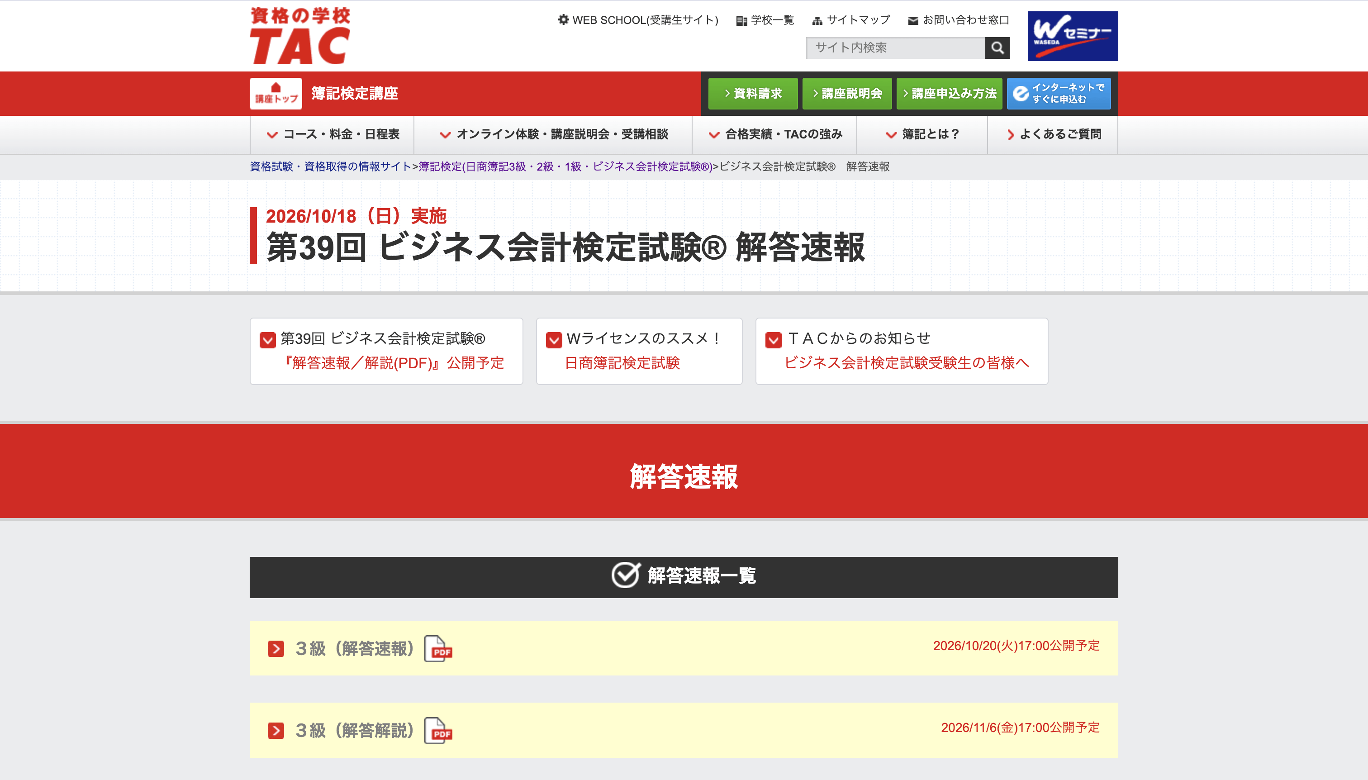
Task: Expand オンライン体験・講座説明会・受講相談 menu
Action: pyautogui.click(x=553, y=134)
